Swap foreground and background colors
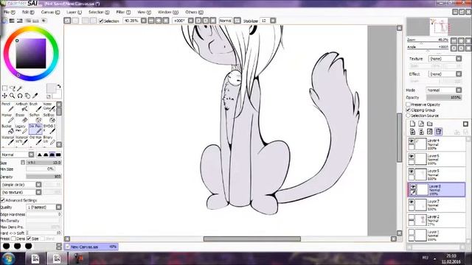Image resolution: width=472 pixels, height=265 pixels. (59, 86)
